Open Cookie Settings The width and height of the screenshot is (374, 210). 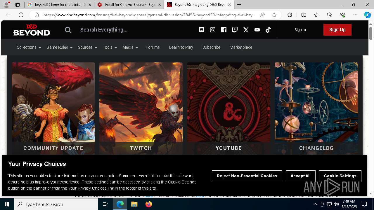coord(340,176)
